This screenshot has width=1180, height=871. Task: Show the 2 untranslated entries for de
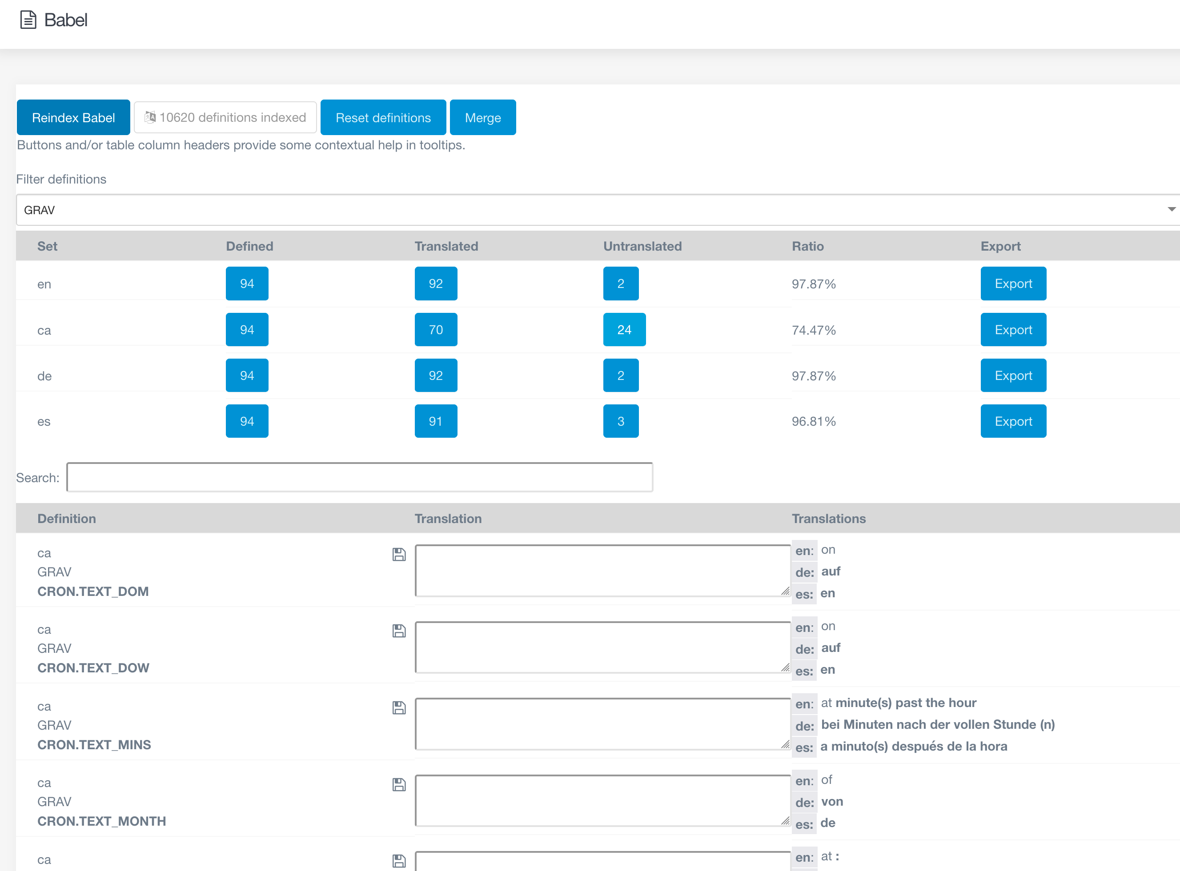coord(621,376)
